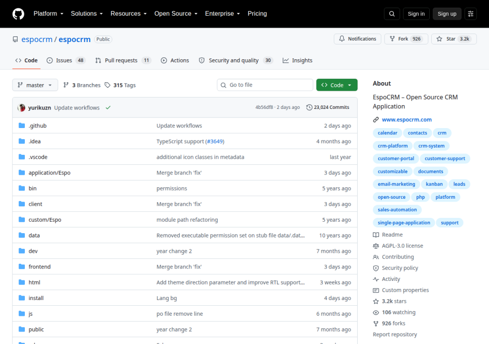The width and height of the screenshot is (489, 344).
Task: Click the pulse icon beside Activity
Action: [x=376, y=279]
